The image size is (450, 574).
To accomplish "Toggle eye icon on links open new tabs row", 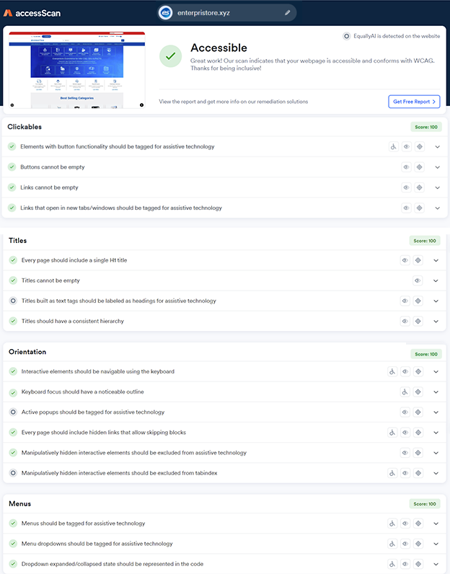I will pyautogui.click(x=407, y=208).
